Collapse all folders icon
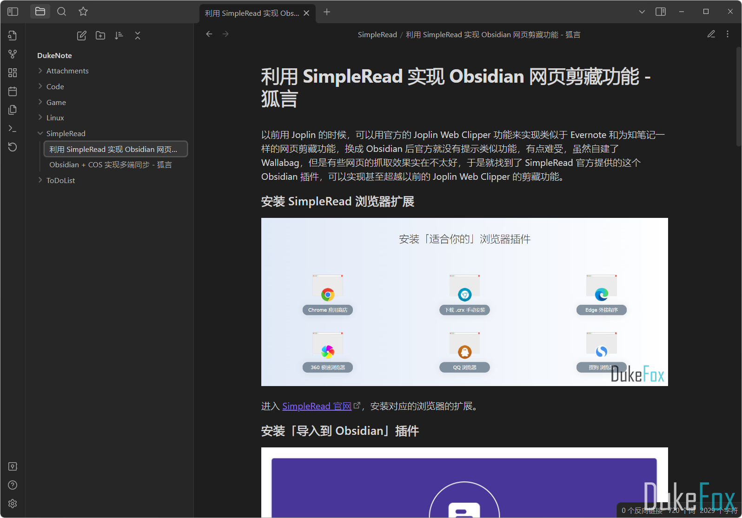 point(138,35)
